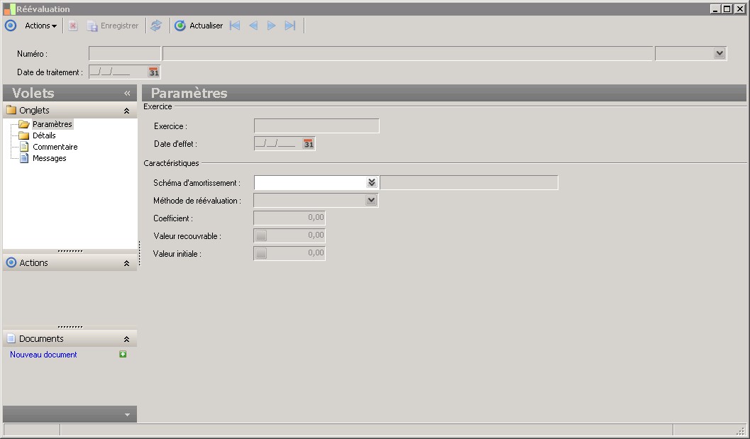
Task: Click the round Actions icon in toolbar
Action: pos(11,26)
